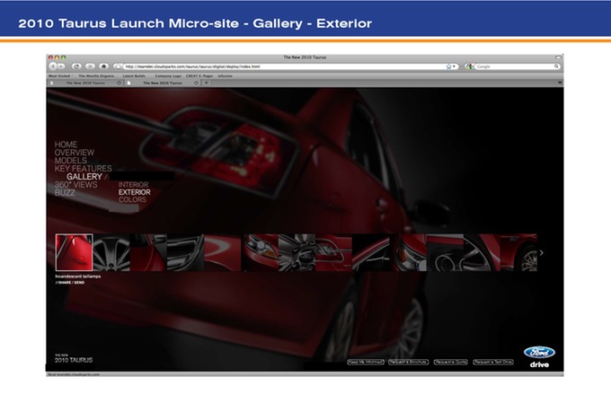The width and height of the screenshot is (611, 394).
Task: Click the 2010 TAURUS logo text
Action: pyautogui.click(x=74, y=359)
